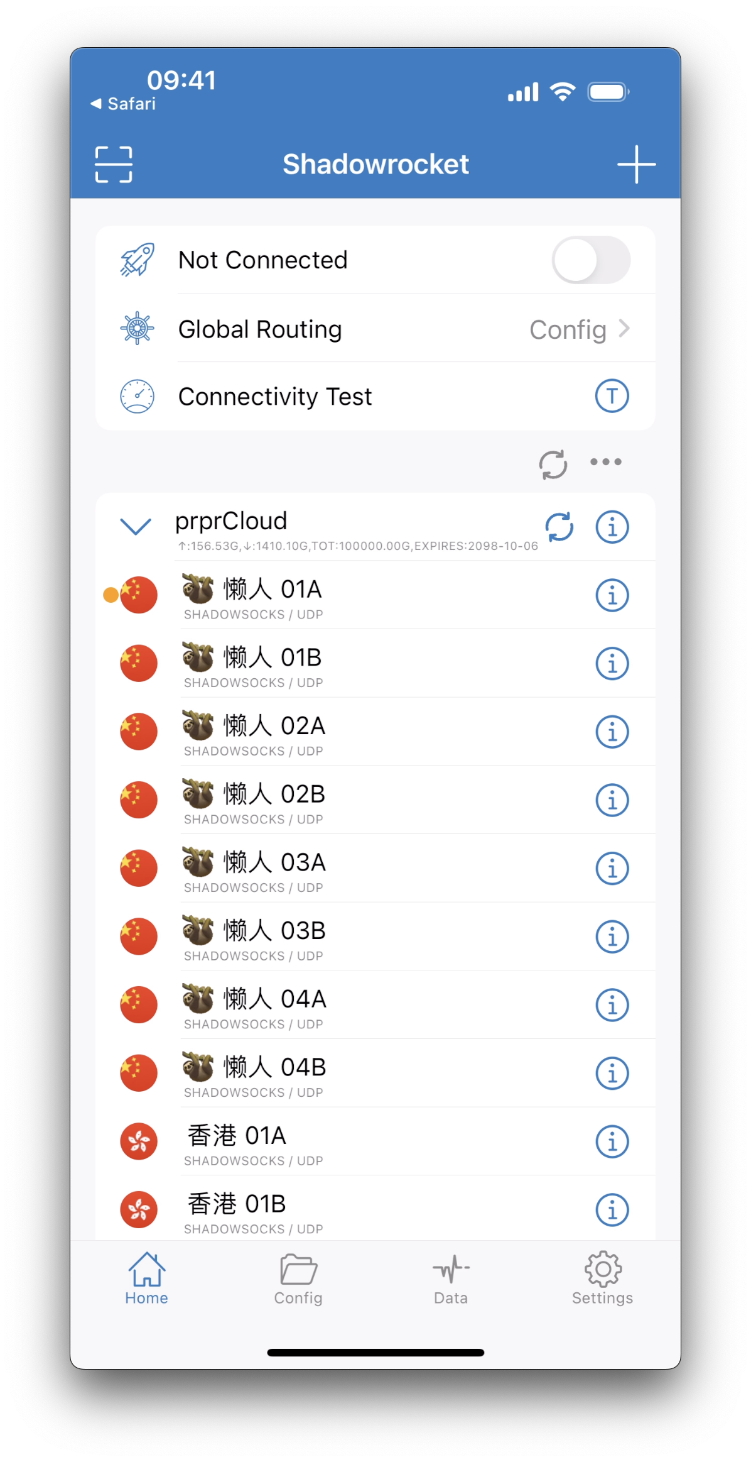Tap the QR code scan icon
751x1462 pixels.
click(x=114, y=165)
